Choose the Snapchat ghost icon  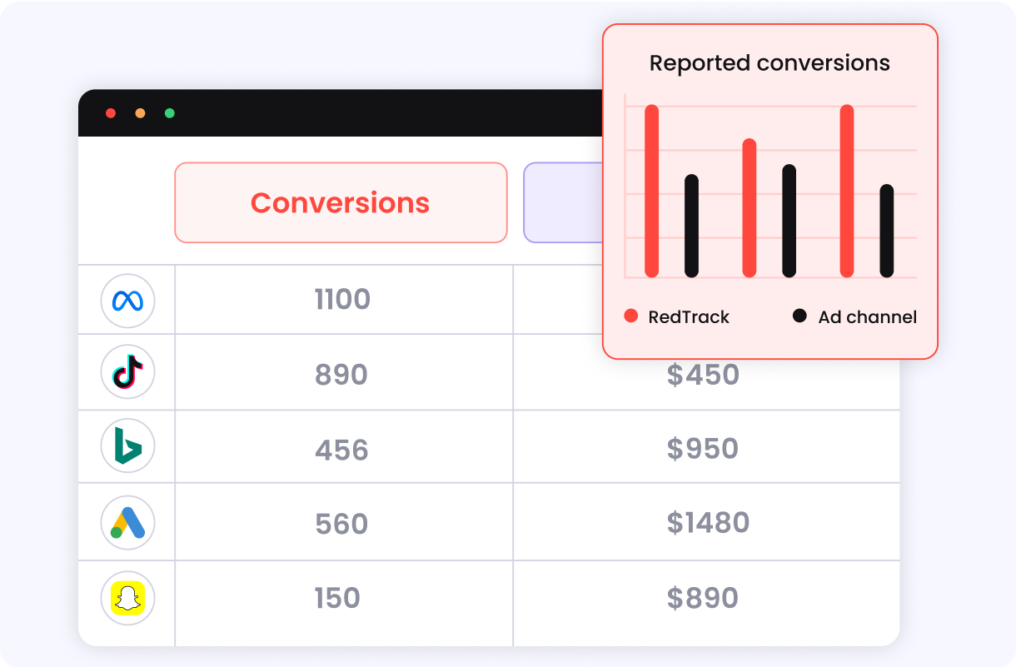(127, 598)
